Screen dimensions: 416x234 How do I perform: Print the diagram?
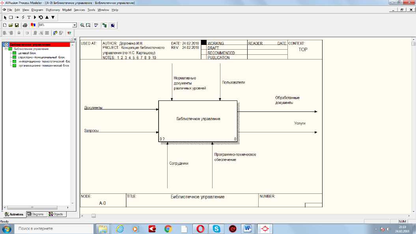[25, 25]
